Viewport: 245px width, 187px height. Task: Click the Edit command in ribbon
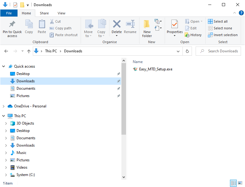pyautogui.click(x=191, y=28)
